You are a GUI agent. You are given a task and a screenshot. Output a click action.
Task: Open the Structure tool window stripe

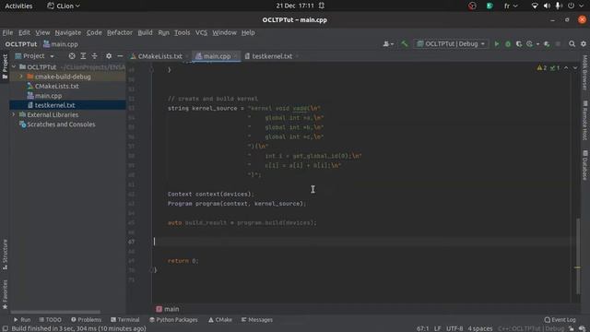(5, 255)
